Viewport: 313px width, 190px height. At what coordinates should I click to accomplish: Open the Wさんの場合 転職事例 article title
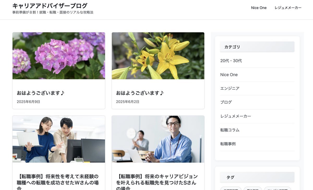click(58, 182)
